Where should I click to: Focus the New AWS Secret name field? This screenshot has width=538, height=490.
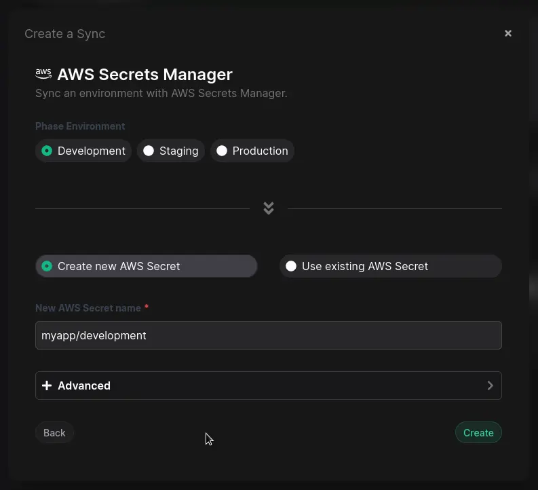pyautogui.click(x=268, y=335)
